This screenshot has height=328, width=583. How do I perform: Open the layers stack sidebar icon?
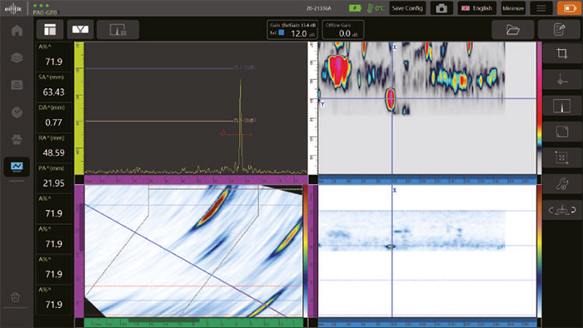point(17,57)
